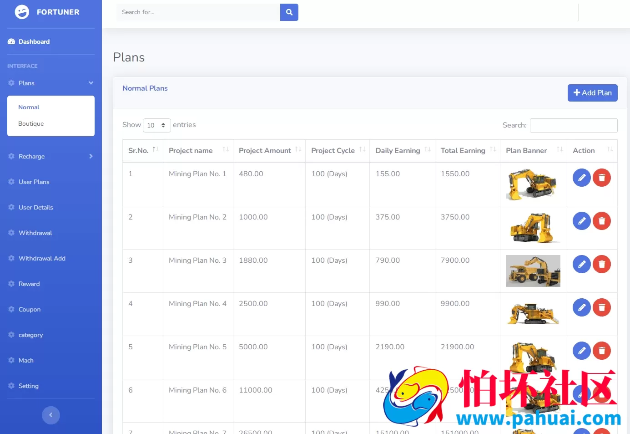The width and height of the screenshot is (630, 434).
Task: Focus the top Search for... field
Action: tap(198, 12)
